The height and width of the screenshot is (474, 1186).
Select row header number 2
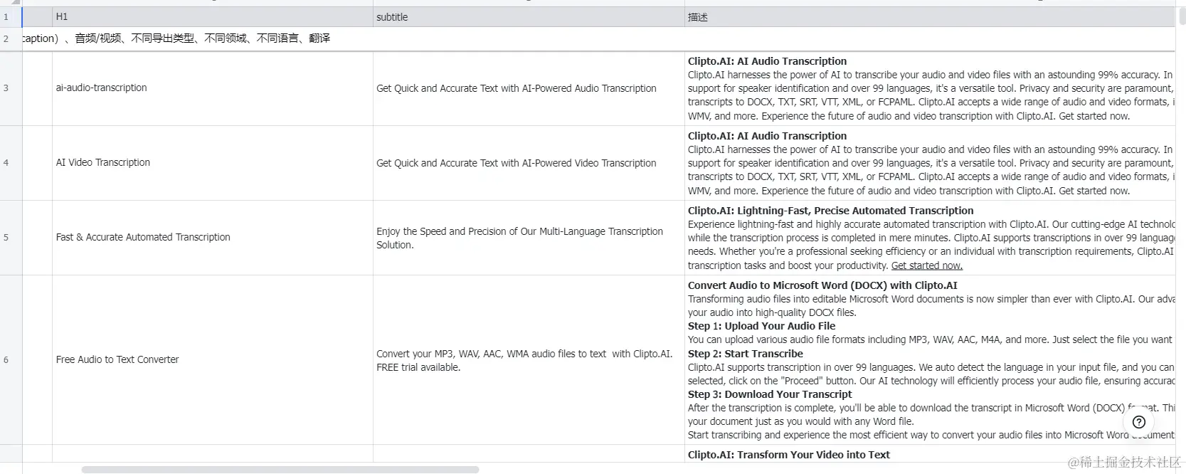tap(11, 39)
